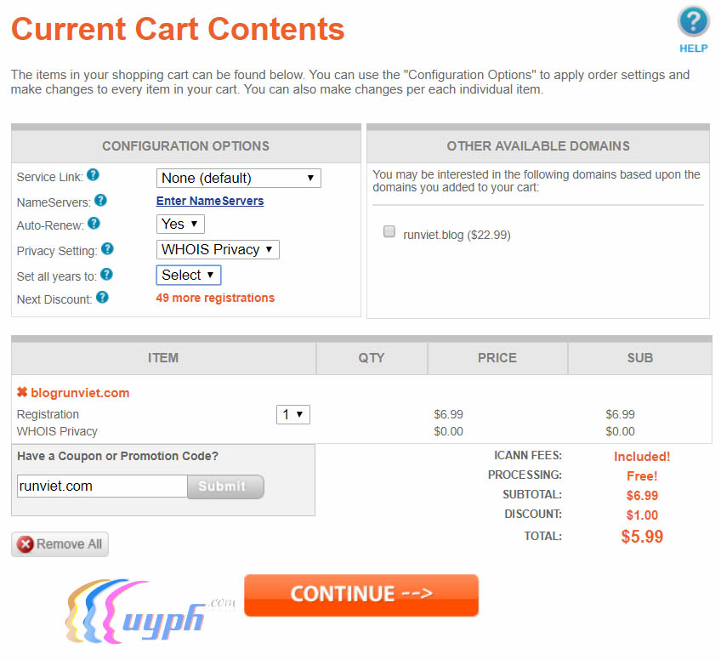Change the registration quantity dropdown
This screenshot has width=721, height=660.
pos(293,414)
